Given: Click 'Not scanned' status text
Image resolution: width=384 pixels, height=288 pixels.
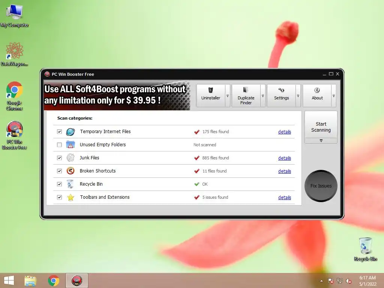Looking at the screenshot, I should (205, 145).
